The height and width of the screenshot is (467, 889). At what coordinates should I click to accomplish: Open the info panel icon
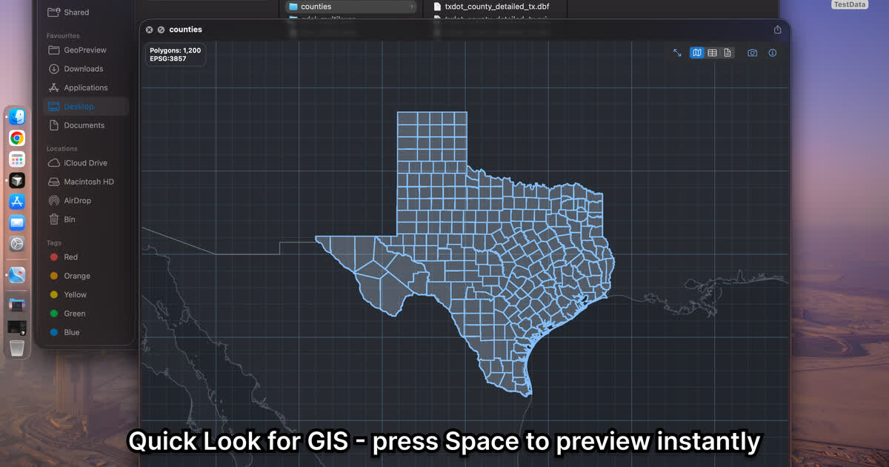click(x=773, y=53)
